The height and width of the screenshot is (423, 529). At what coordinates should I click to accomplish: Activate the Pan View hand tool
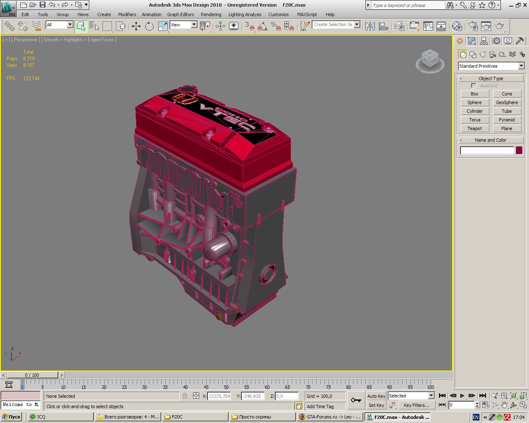click(504, 405)
